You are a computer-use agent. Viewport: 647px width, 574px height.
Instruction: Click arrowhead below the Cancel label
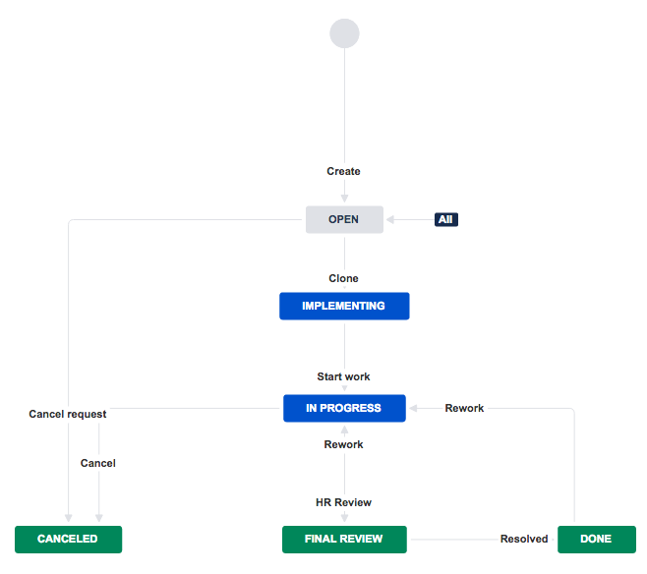[x=98, y=518]
